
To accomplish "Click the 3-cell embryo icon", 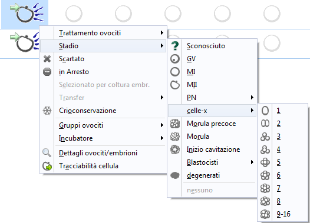I will [x=265, y=137].
